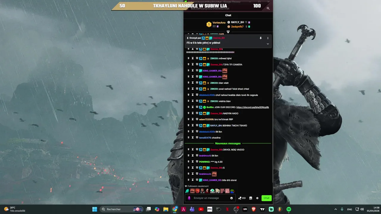Screen dimensions: 381x214
Task: Open Spotify from the taskbar
Action: point(289,209)
